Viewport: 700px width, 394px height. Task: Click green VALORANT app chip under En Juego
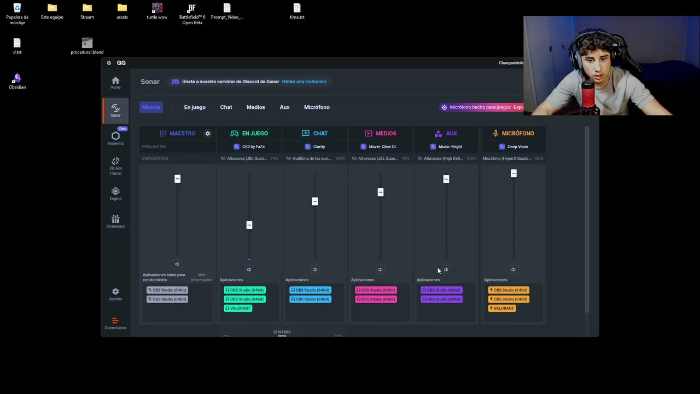[237, 308]
